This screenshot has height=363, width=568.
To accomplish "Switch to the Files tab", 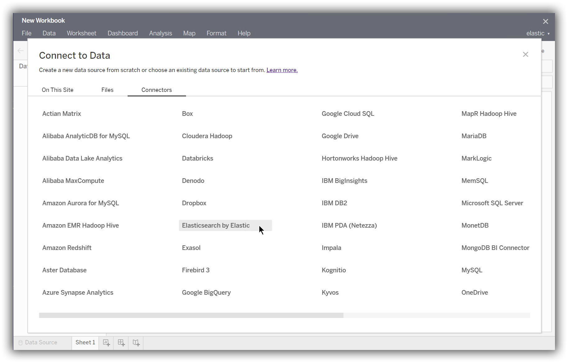I will pos(107,90).
